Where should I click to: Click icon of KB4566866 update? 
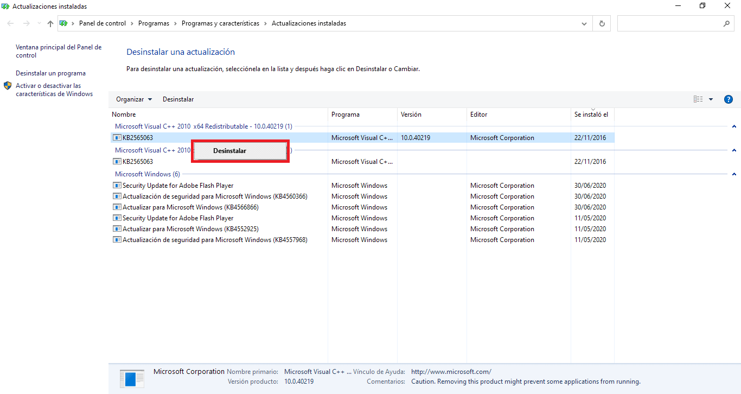pos(117,207)
